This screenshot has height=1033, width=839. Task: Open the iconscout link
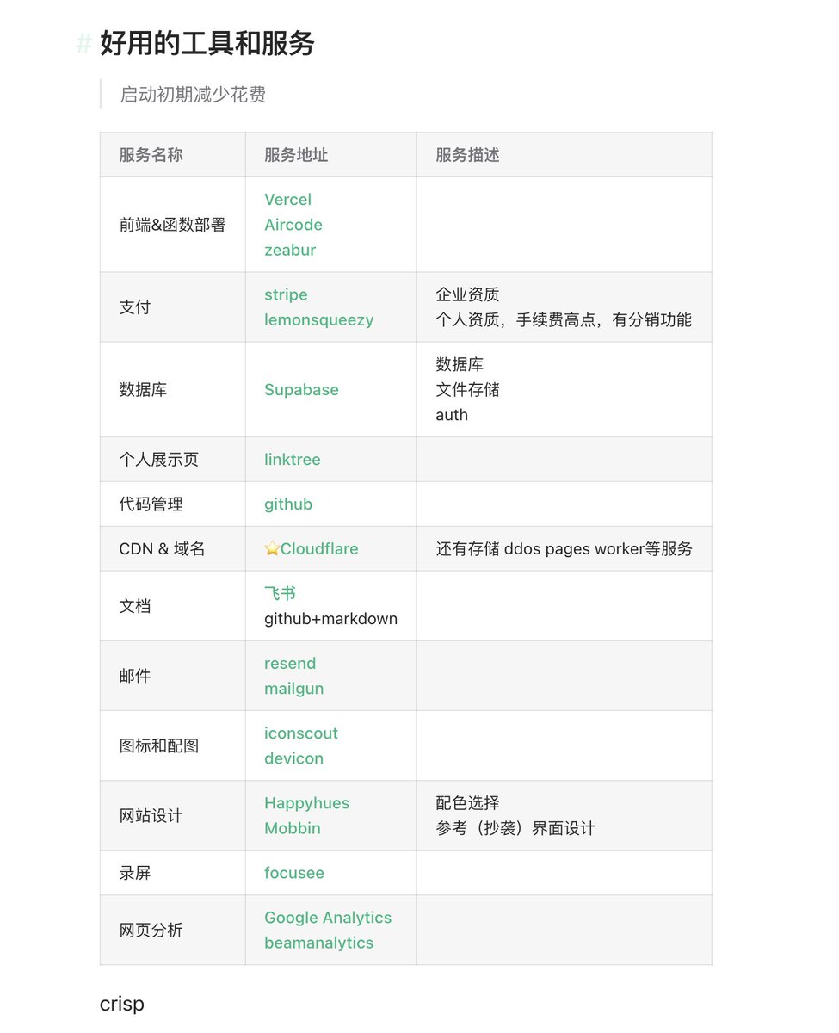click(x=301, y=733)
